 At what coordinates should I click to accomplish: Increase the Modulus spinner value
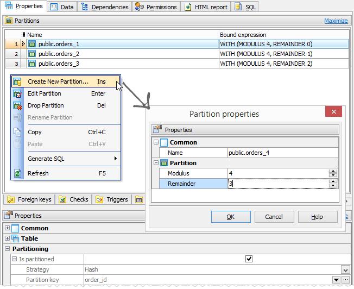[x=333, y=171]
